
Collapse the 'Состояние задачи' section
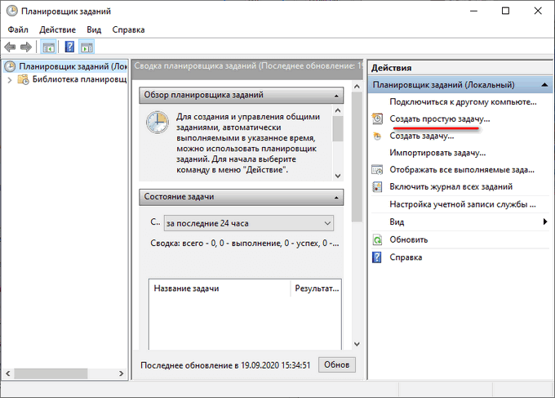pyautogui.click(x=335, y=198)
